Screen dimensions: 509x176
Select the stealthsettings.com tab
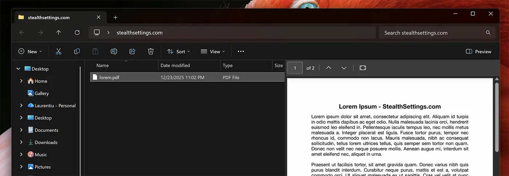[x=60, y=17]
